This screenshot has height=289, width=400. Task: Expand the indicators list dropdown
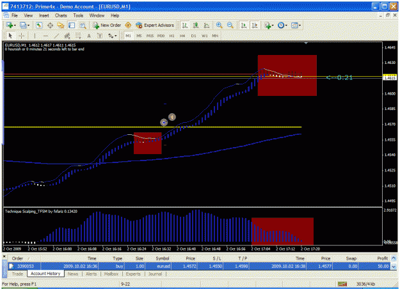pyautogui.click(x=269, y=25)
